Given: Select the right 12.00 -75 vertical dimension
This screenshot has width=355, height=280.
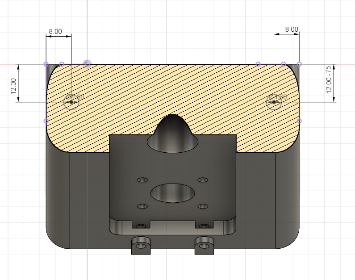Looking at the screenshot, I should 329,79.
